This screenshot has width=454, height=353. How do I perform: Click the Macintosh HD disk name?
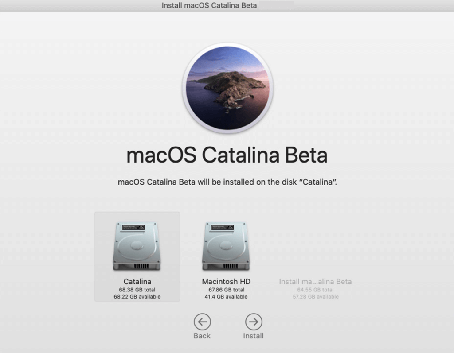pyautogui.click(x=226, y=282)
